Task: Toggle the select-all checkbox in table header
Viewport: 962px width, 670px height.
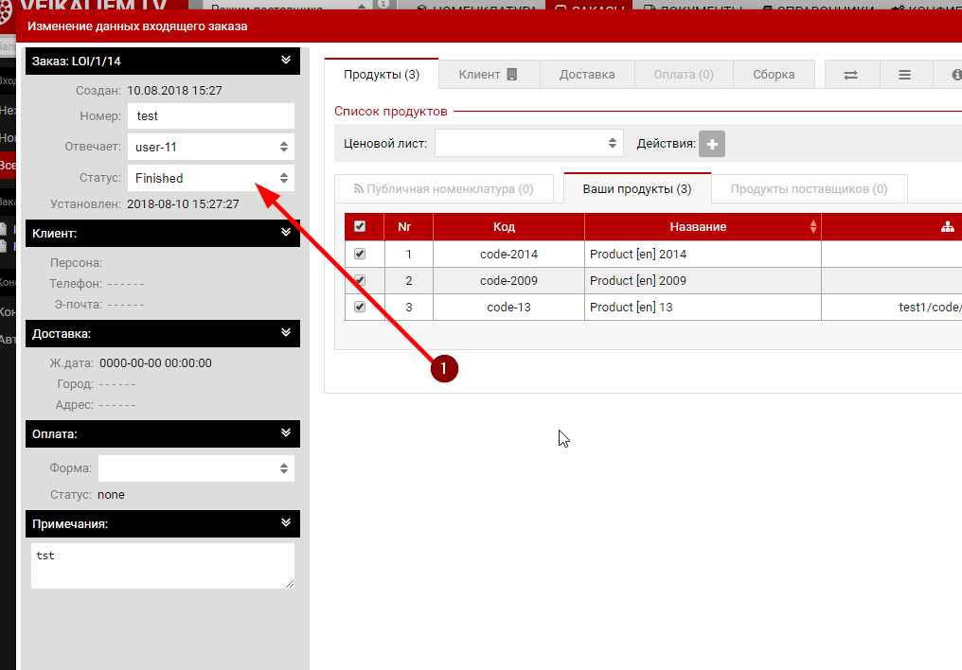Action: (x=360, y=227)
